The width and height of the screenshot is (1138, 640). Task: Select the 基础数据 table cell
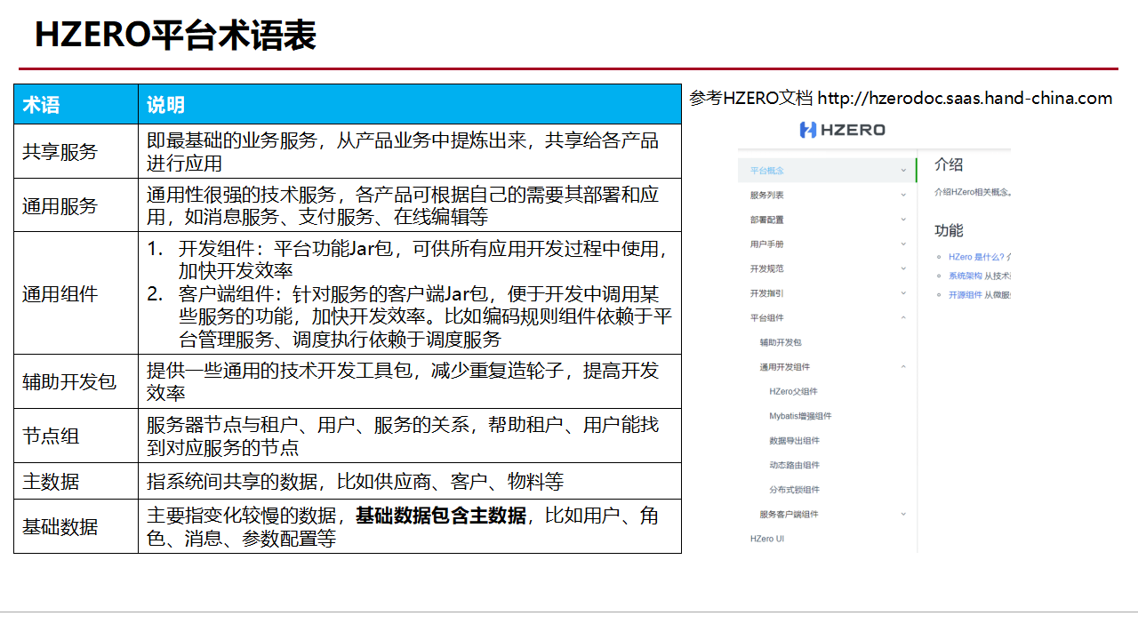tap(76, 526)
